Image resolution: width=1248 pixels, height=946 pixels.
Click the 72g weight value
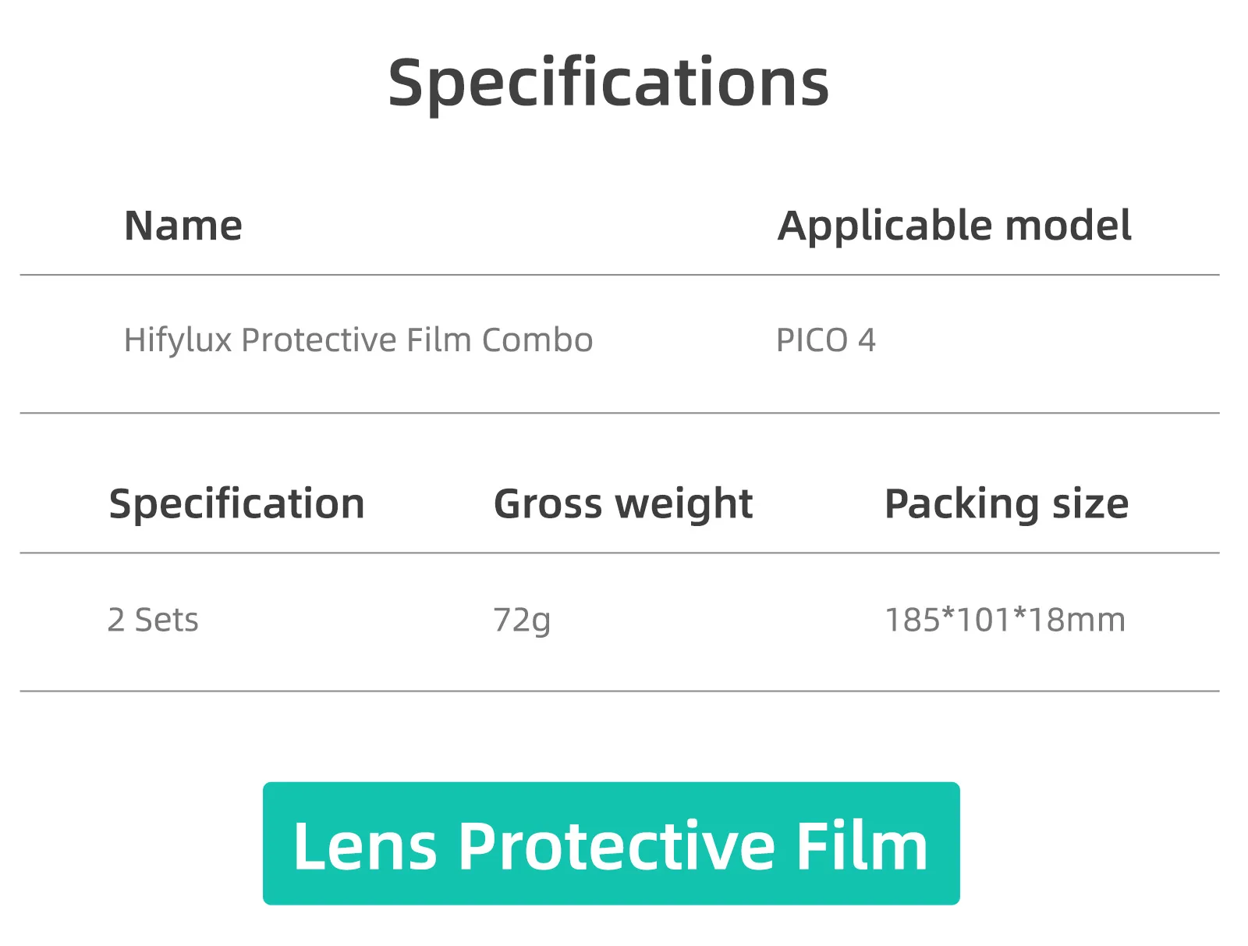522,620
